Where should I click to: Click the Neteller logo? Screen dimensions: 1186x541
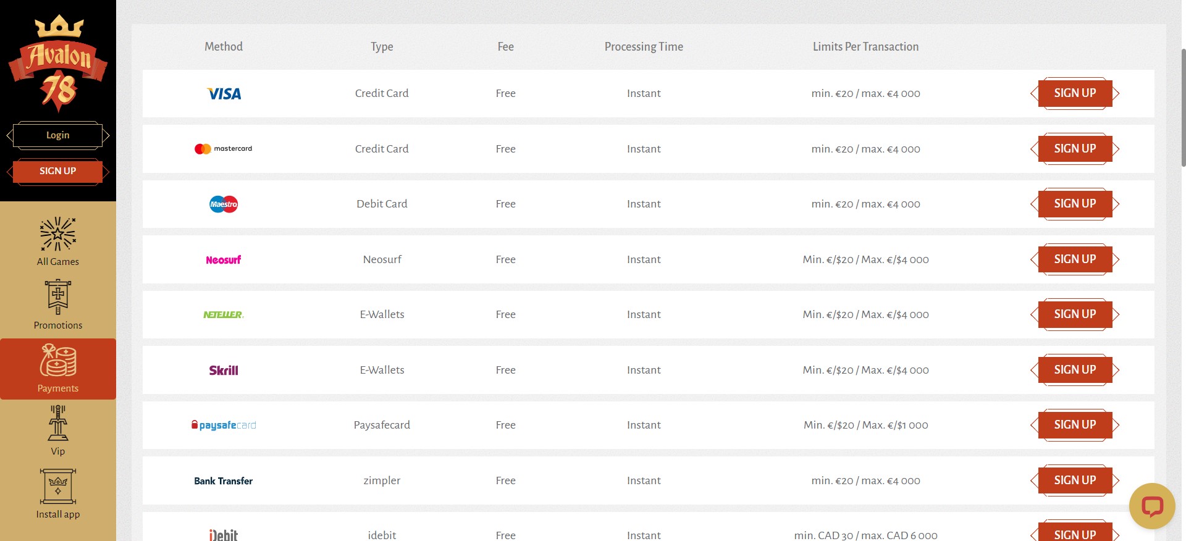(x=224, y=315)
